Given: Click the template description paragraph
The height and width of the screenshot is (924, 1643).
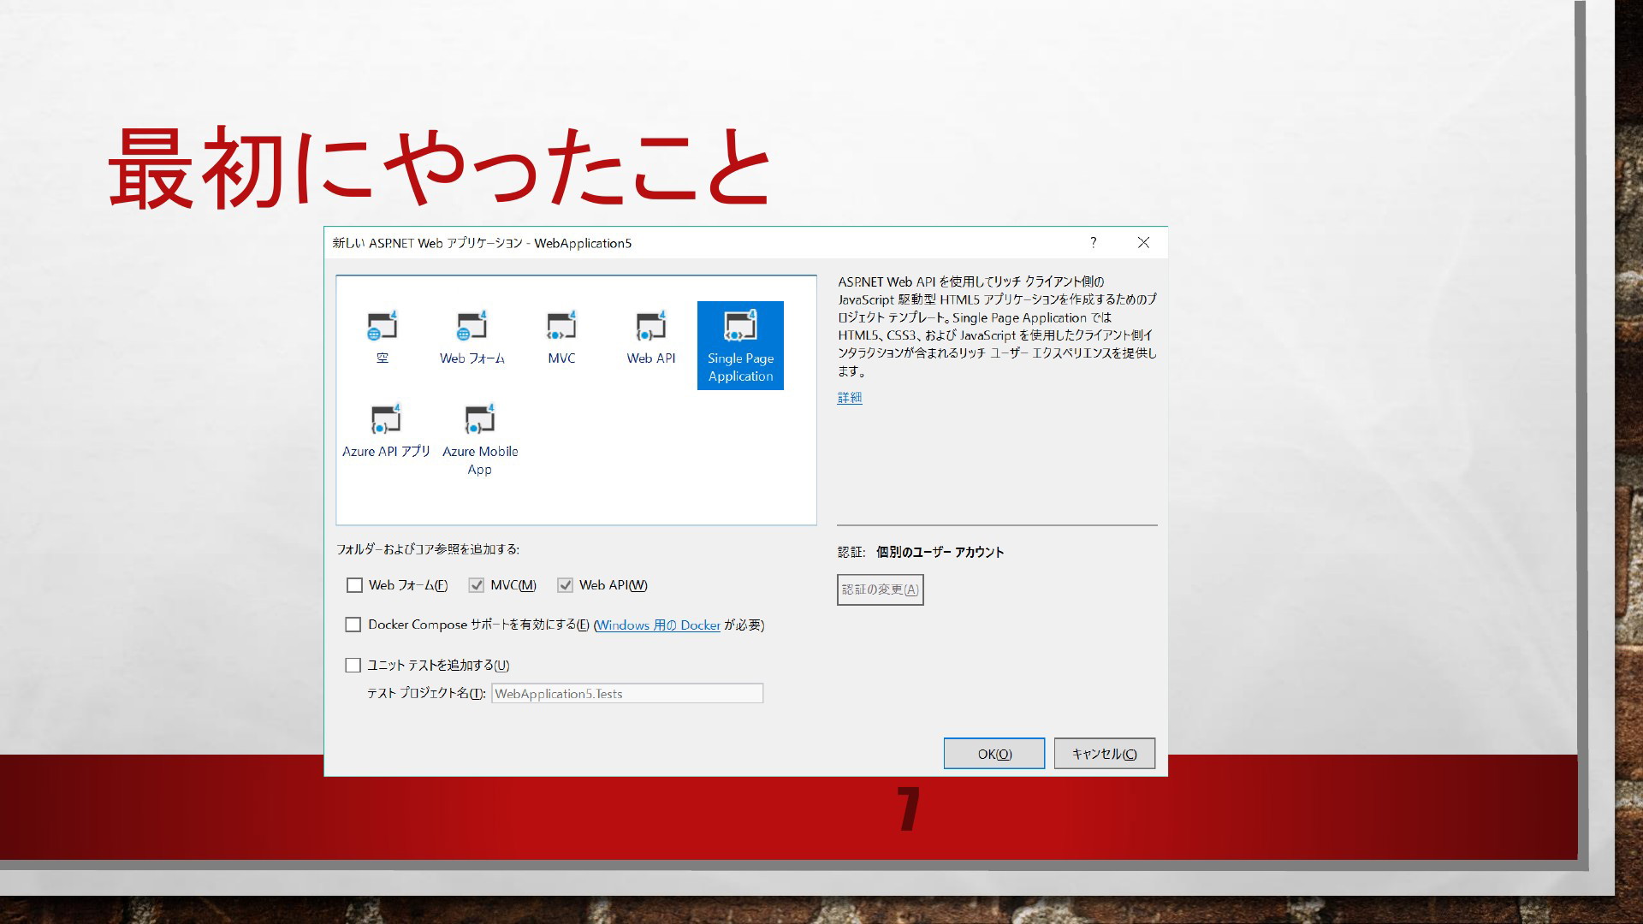Looking at the screenshot, I should (x=997, y=326).
